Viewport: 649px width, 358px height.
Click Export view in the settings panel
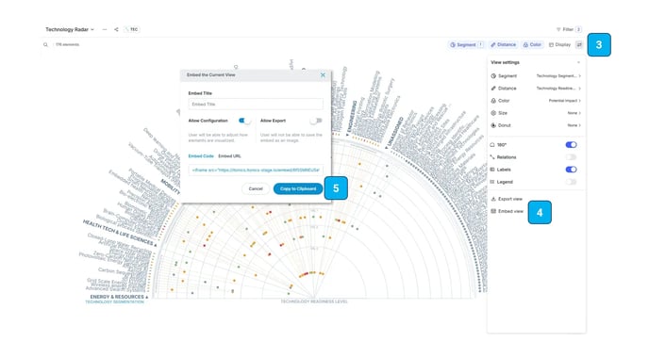point(507,199)
